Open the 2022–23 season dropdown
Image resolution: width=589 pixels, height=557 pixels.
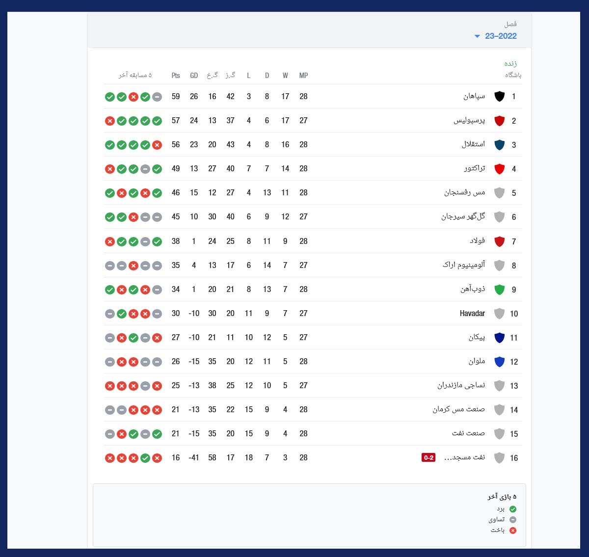[501, 35]
